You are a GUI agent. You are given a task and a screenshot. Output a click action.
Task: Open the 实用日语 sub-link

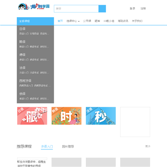(x=34, y=33)
